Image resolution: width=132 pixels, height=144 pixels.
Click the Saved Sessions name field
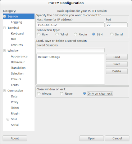pos(70,50)
